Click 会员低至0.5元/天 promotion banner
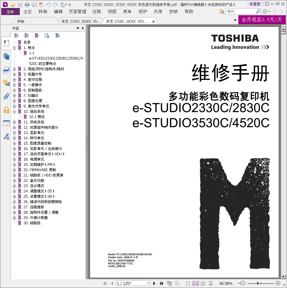Image resolution: width=287 pixels, height=288 pixels. (x=262, y=19)
